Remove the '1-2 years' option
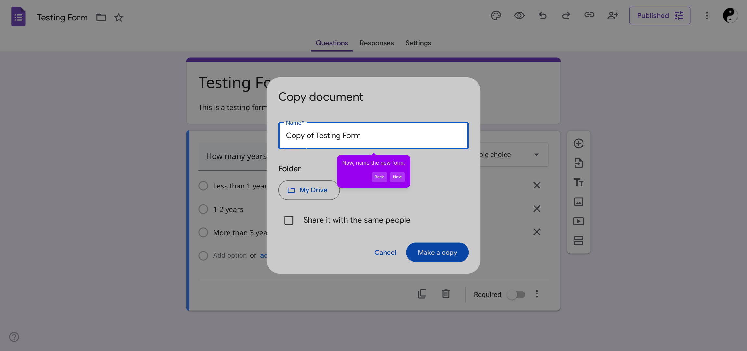 click(537, 209)
